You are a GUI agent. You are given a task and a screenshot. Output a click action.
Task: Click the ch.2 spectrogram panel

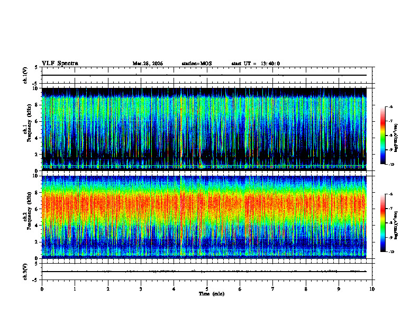click(204, 217)
